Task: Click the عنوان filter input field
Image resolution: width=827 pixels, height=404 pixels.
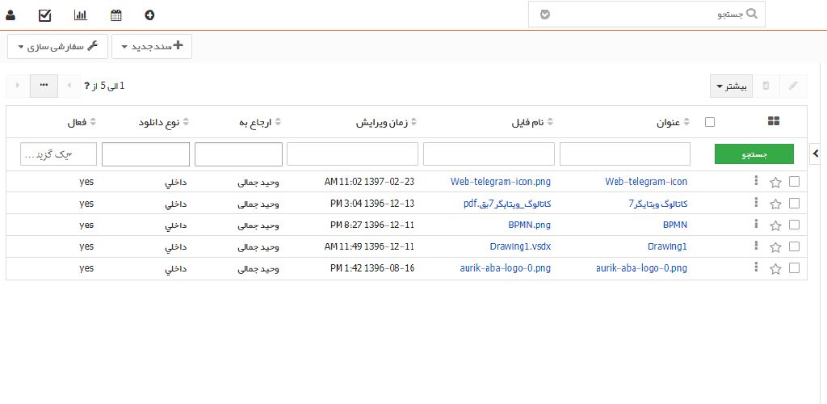Action: click(x=625, y=154)
